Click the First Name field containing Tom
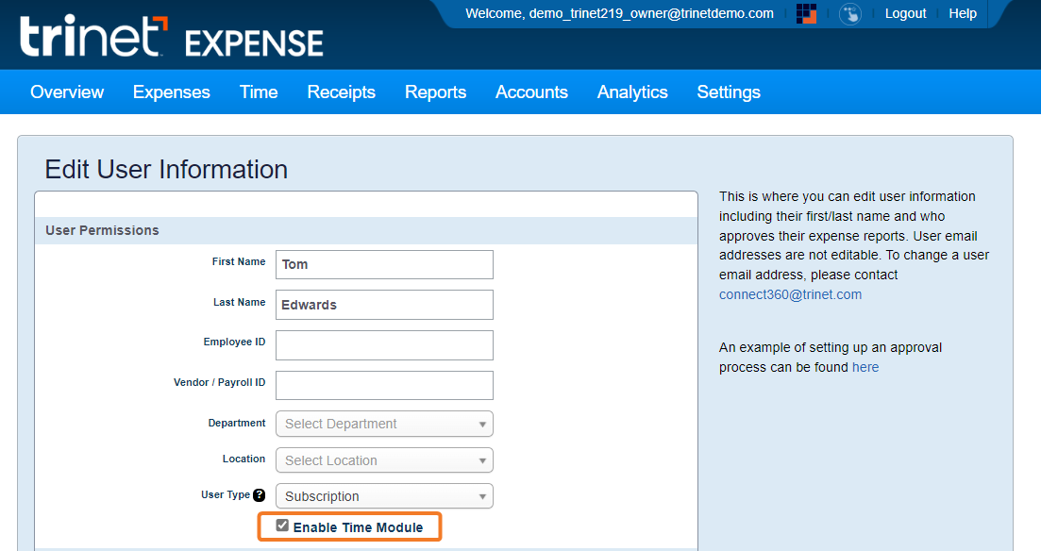 384,264
